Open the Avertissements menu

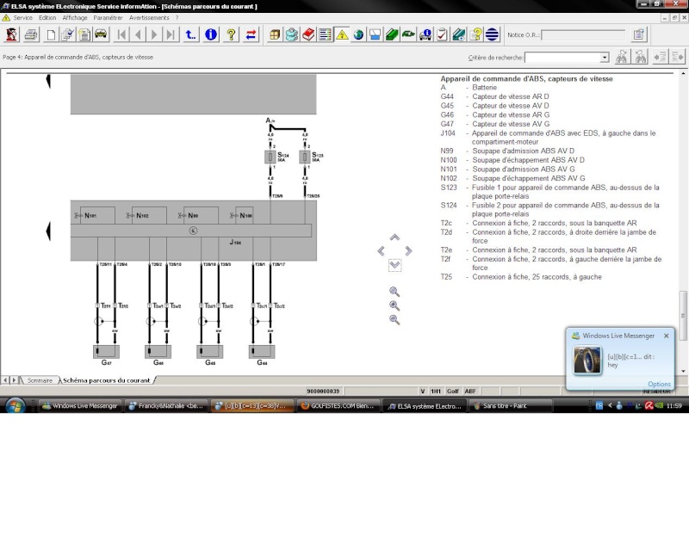pyautogui.click(x=149, y=18)
